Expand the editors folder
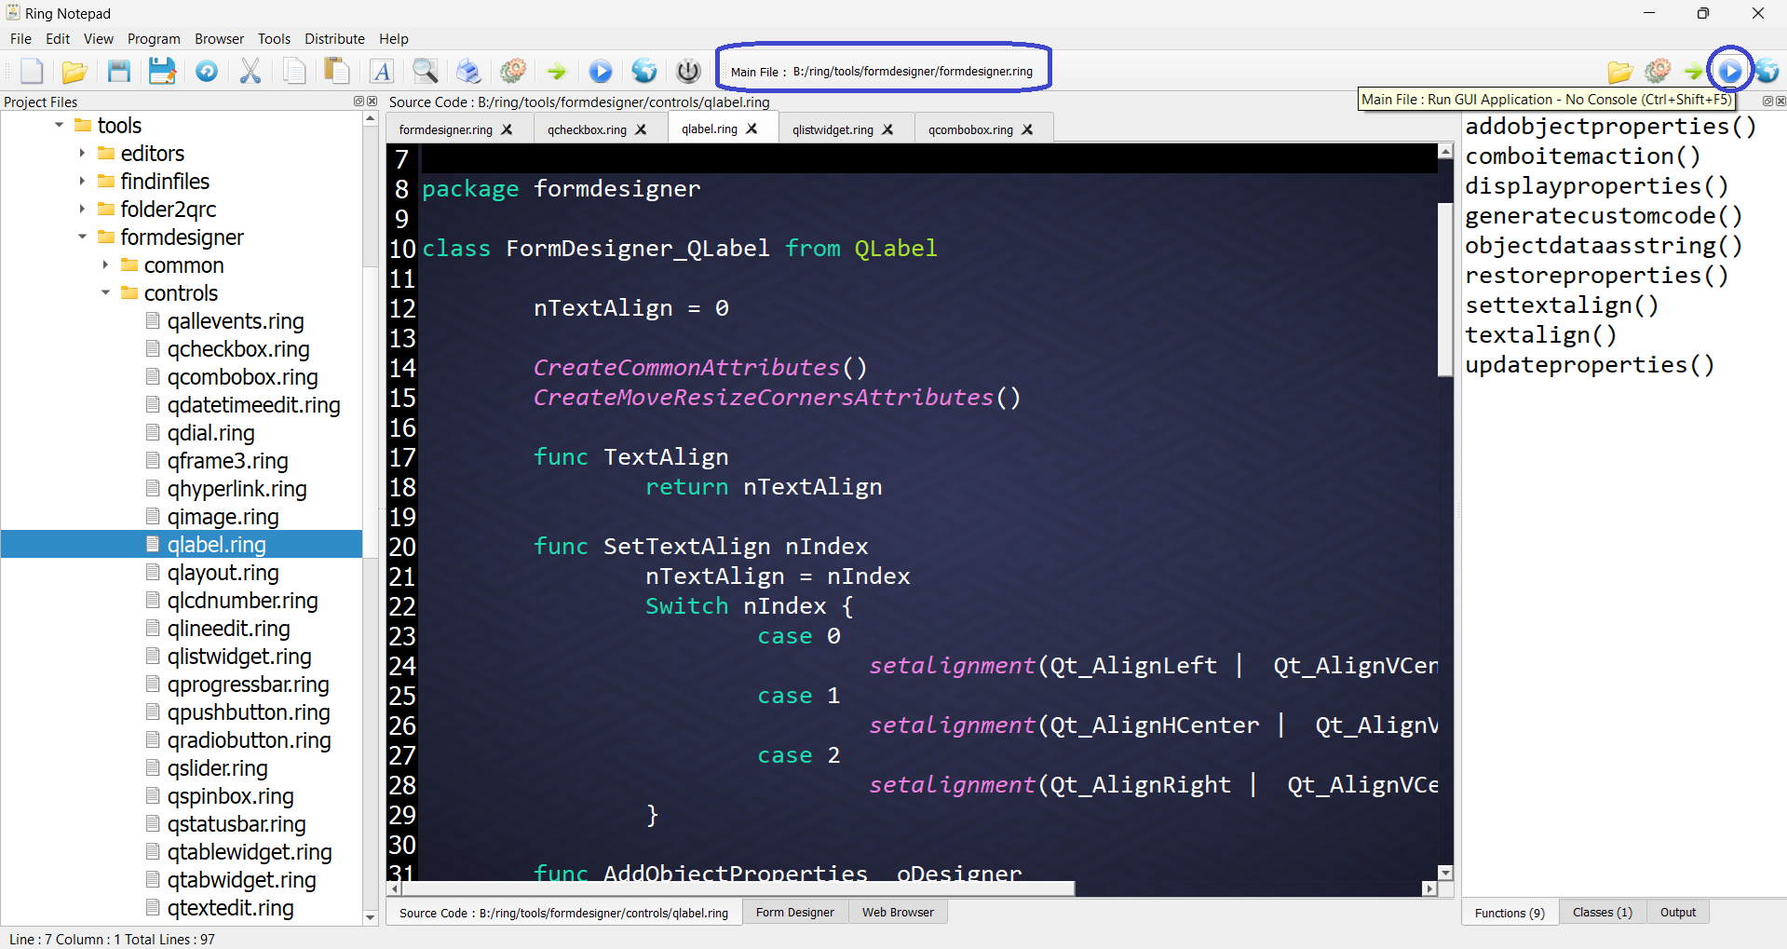The width and height of the screenshot is (1787, 949). pyautogui.click(x=82, y=154)
